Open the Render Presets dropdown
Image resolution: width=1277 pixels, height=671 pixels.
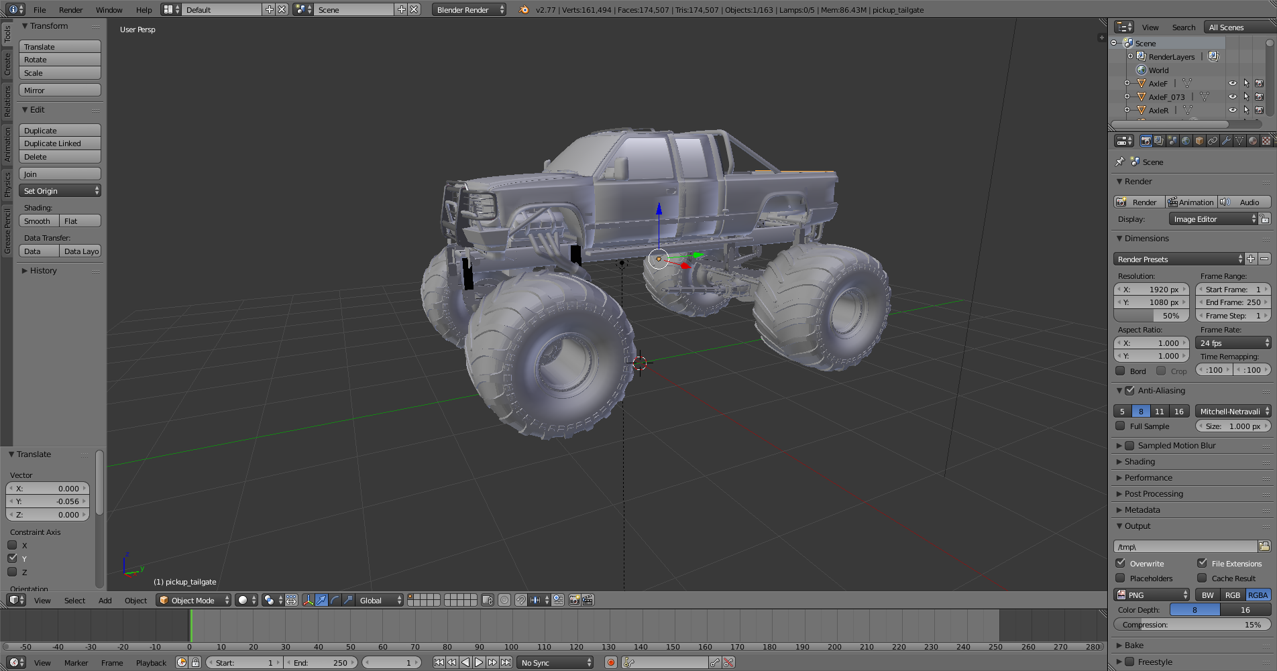tap(1179, 259)
